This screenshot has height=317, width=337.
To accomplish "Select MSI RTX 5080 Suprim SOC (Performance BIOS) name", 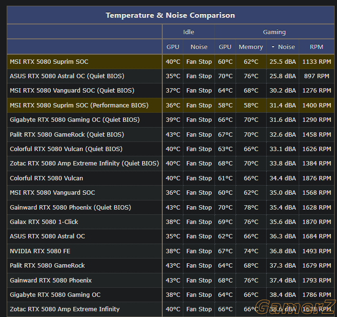I will [79, 106].
